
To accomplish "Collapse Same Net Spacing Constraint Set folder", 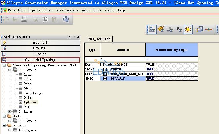I will pyautogui.click(x=4, y=65).
